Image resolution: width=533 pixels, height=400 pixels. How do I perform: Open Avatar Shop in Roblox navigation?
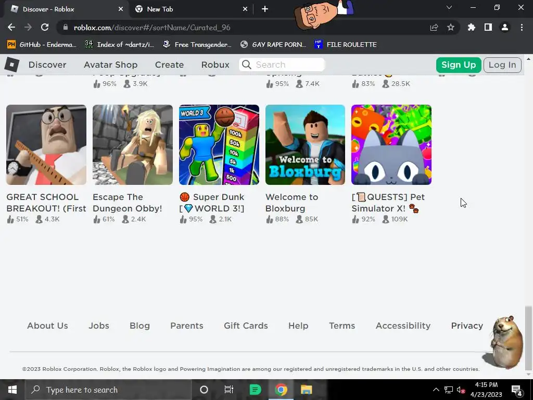[x=111, y=65]
